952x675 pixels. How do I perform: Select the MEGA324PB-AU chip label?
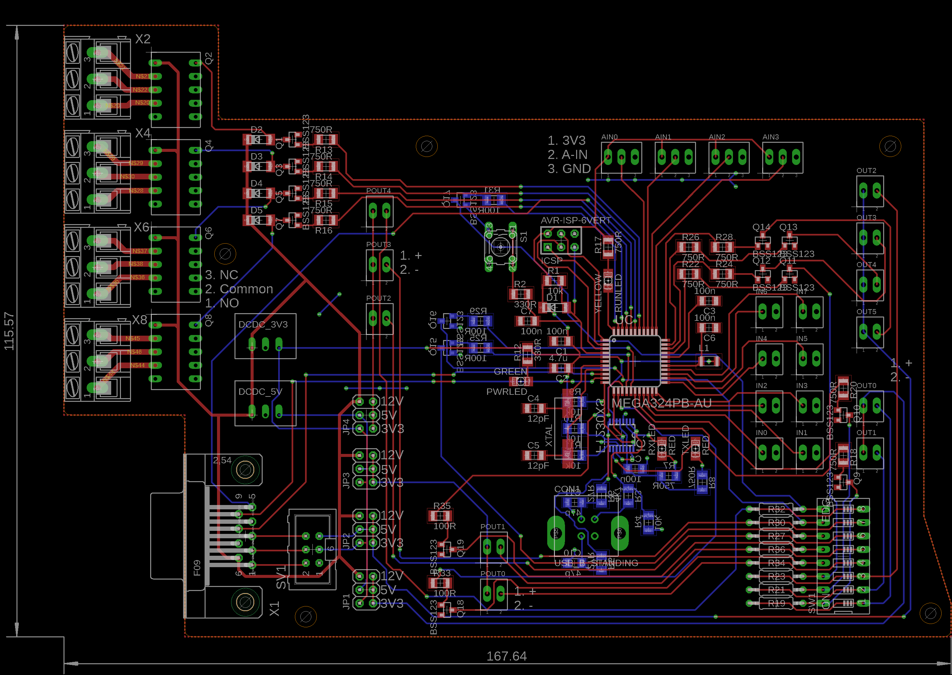pyautogui.click(x=661, y=403)
